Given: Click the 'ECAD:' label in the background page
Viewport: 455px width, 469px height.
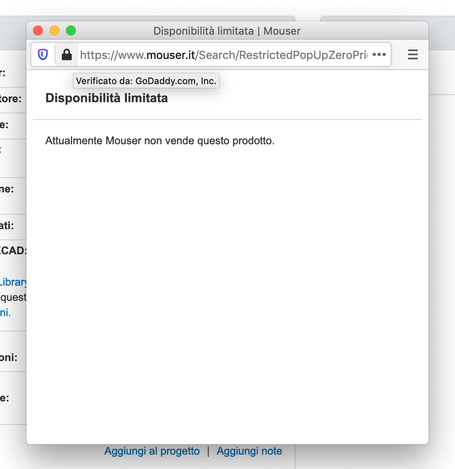Looking at the screenshot, I should point(12,251).
